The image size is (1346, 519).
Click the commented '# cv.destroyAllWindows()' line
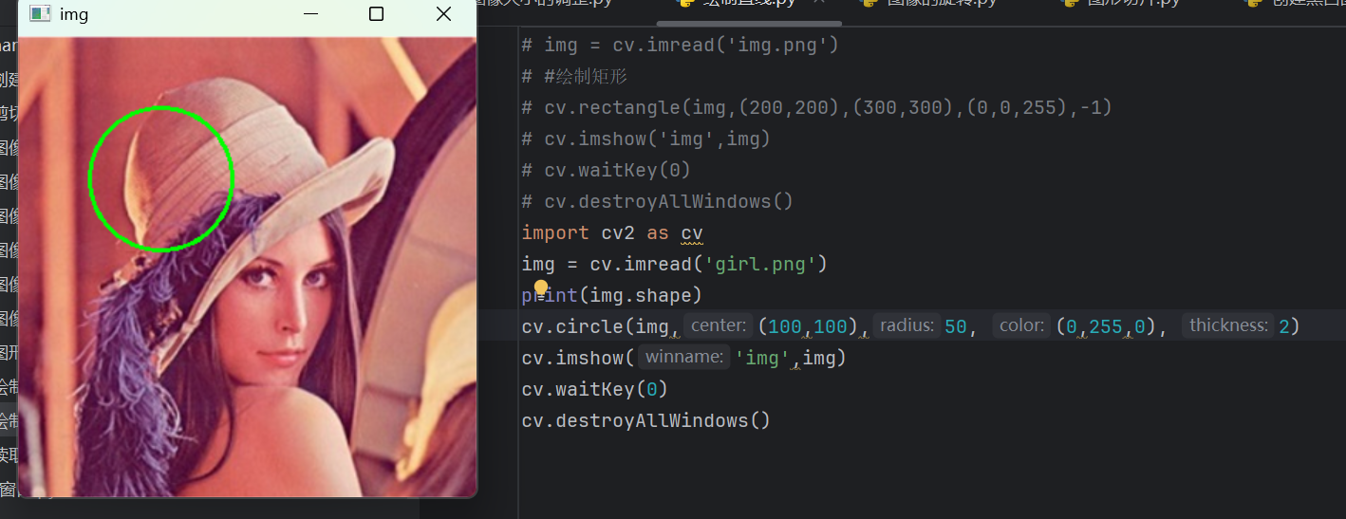(657, 201)
